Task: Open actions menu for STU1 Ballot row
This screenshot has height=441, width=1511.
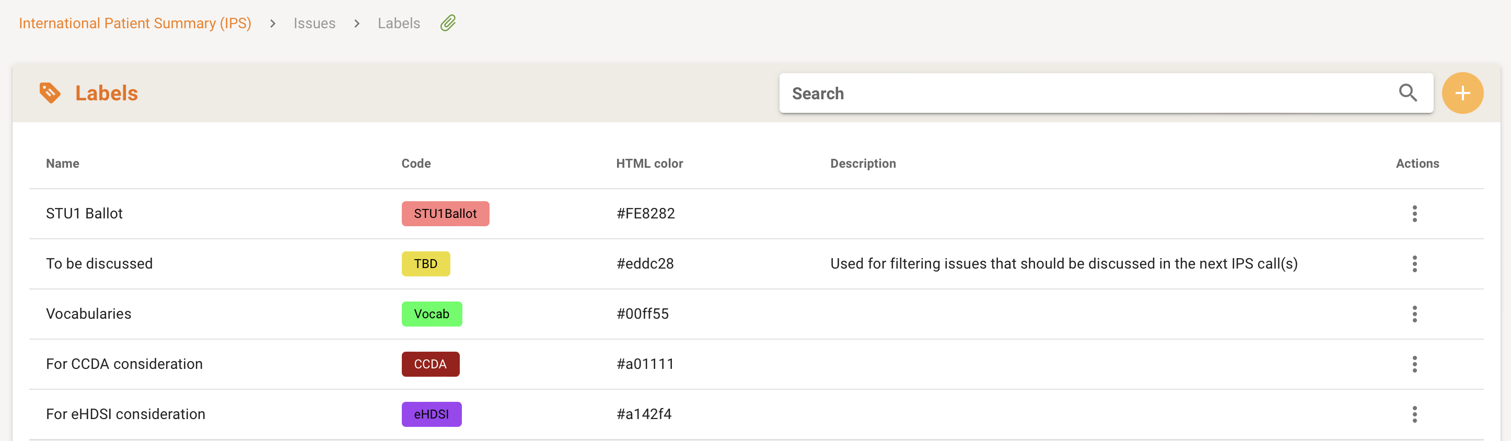Action: [1414, 214]
